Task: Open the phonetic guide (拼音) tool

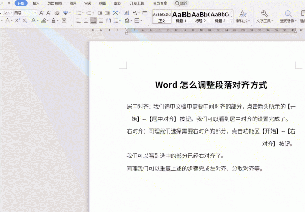Action: click(65, 13)
